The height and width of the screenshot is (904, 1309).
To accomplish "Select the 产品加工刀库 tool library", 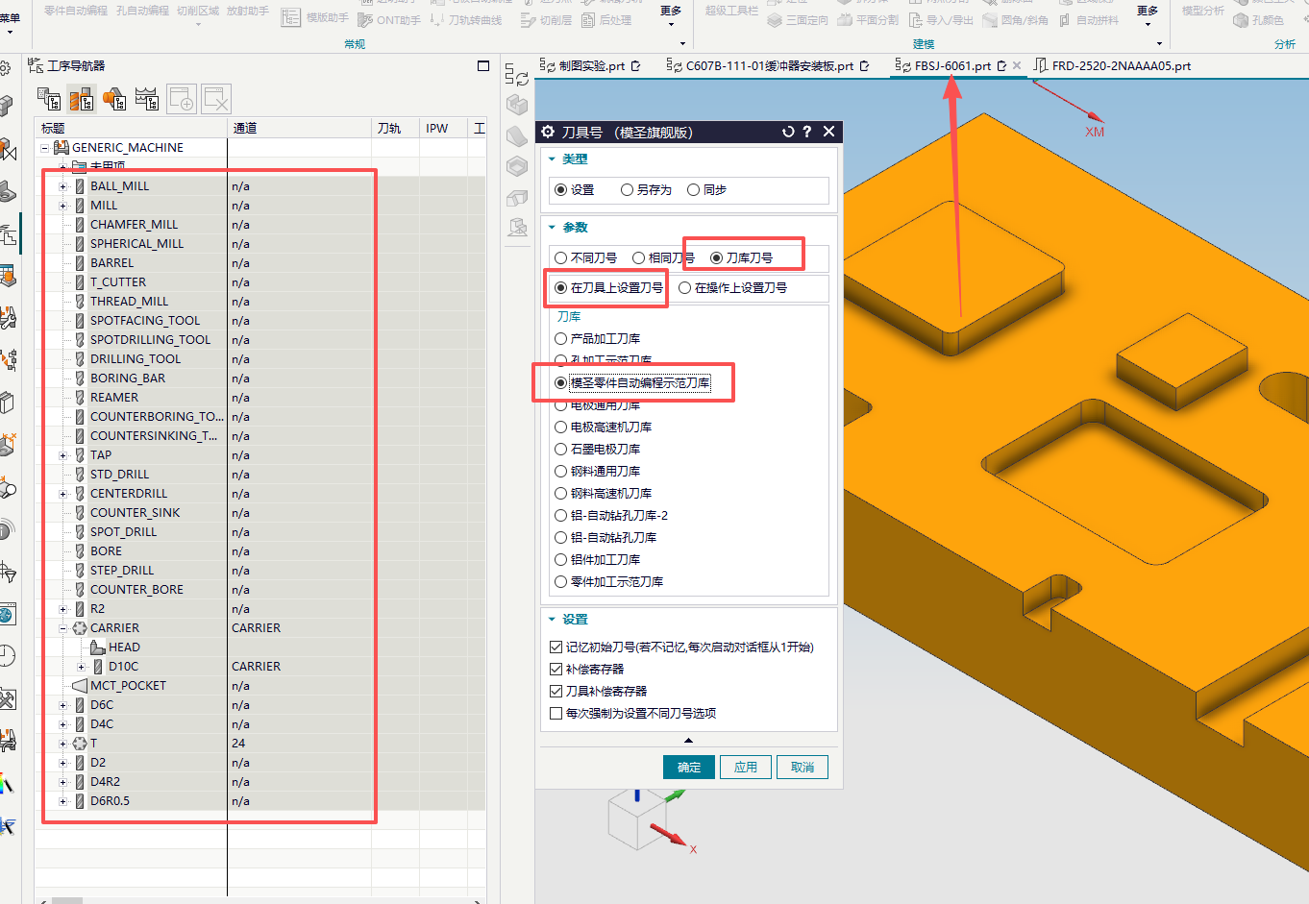I will (561, 338).
